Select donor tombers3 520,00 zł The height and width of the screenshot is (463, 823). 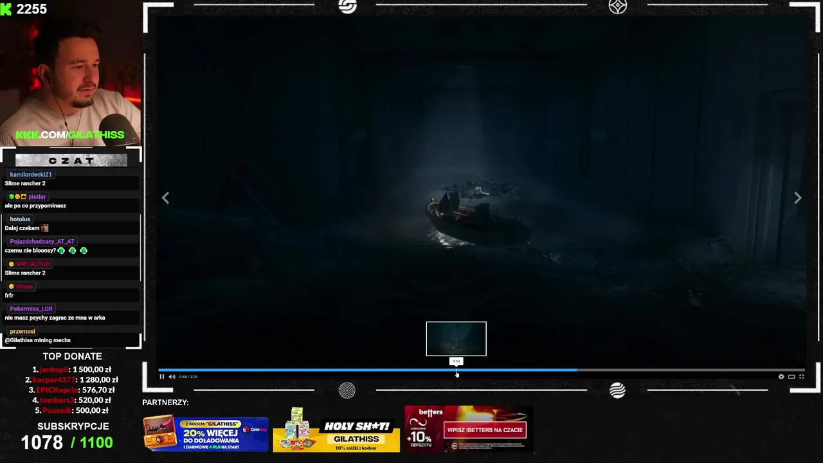pos(72,401)
